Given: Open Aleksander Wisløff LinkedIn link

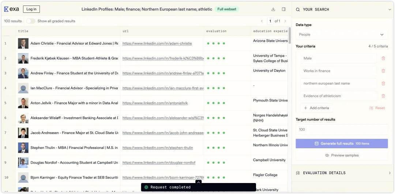Looking at the screenshot, I should [163, 118].
